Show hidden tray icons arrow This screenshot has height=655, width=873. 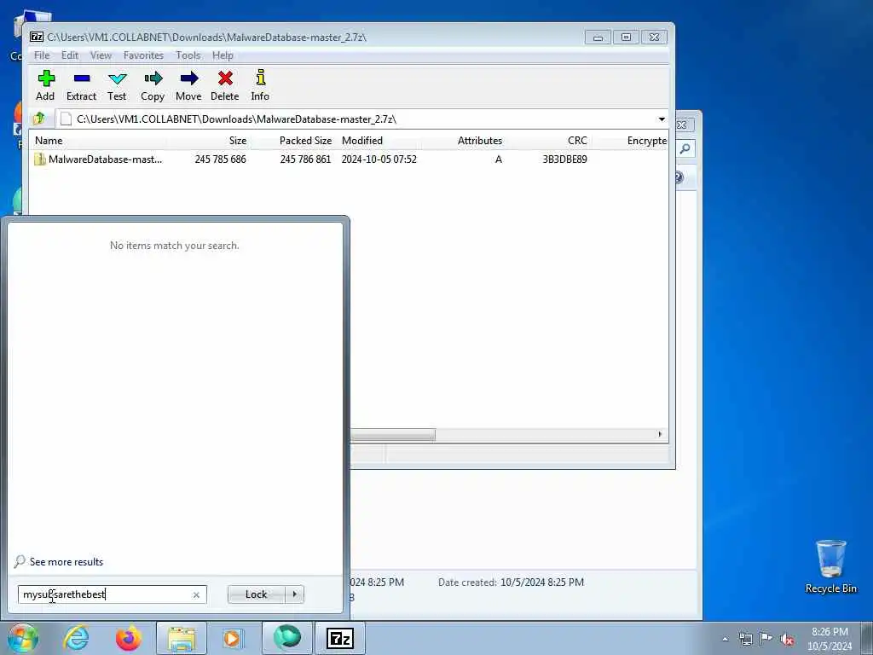pyautogui.click(x=725, y=639)
